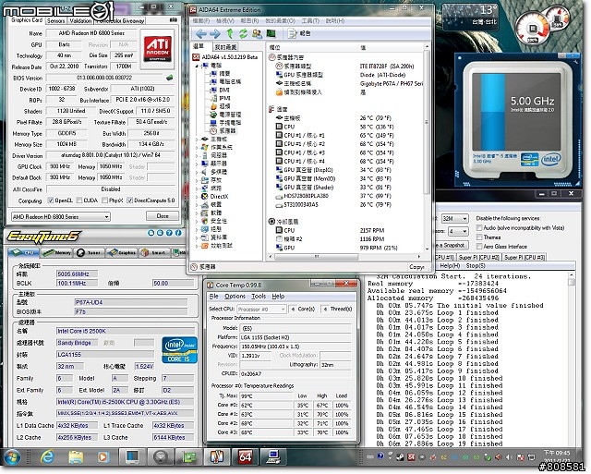Open EasyTune6 info 'i' icon
Screen dimensions: 591x474
point(178,233)
